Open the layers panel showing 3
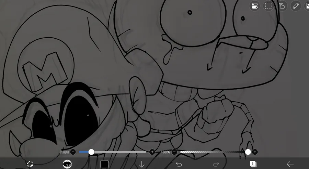Viewport: 309px width, 169px height. click(253, 164)
